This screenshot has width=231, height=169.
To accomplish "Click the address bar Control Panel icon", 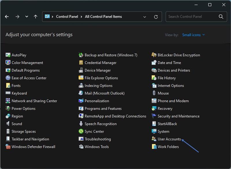I will click(47, 17).
